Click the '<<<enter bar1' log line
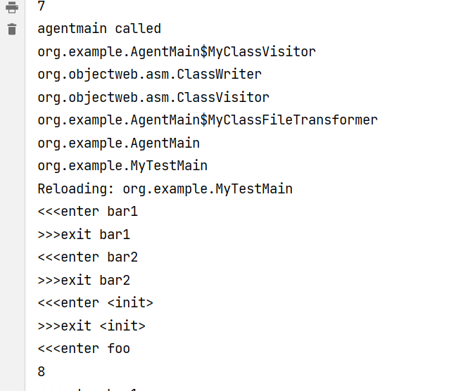The height and width of the screenshot is (391, 456). pos(87,212)
